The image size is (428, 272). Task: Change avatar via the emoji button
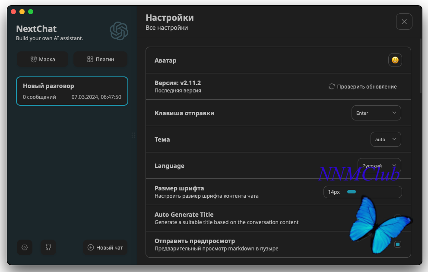click(x=395, y=60)
